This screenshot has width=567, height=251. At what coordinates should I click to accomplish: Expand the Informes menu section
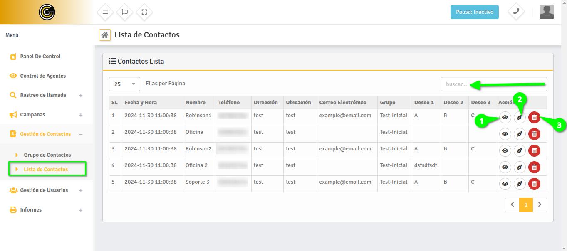pos(46,210)
